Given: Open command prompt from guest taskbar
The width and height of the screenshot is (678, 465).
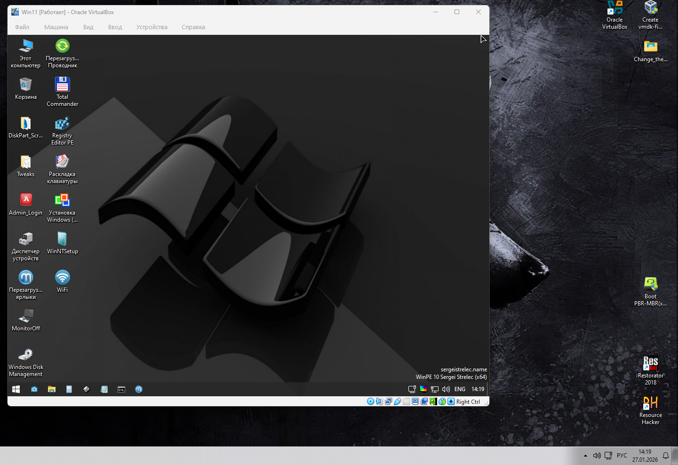Looking at the screenshot, I should coord(121,389).
